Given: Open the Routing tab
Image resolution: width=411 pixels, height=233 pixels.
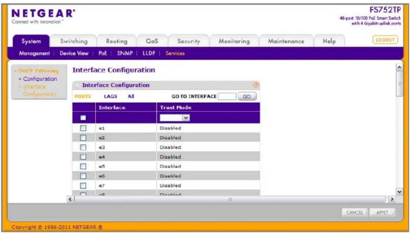Looking at the screenshot, I should coord(117,41).
